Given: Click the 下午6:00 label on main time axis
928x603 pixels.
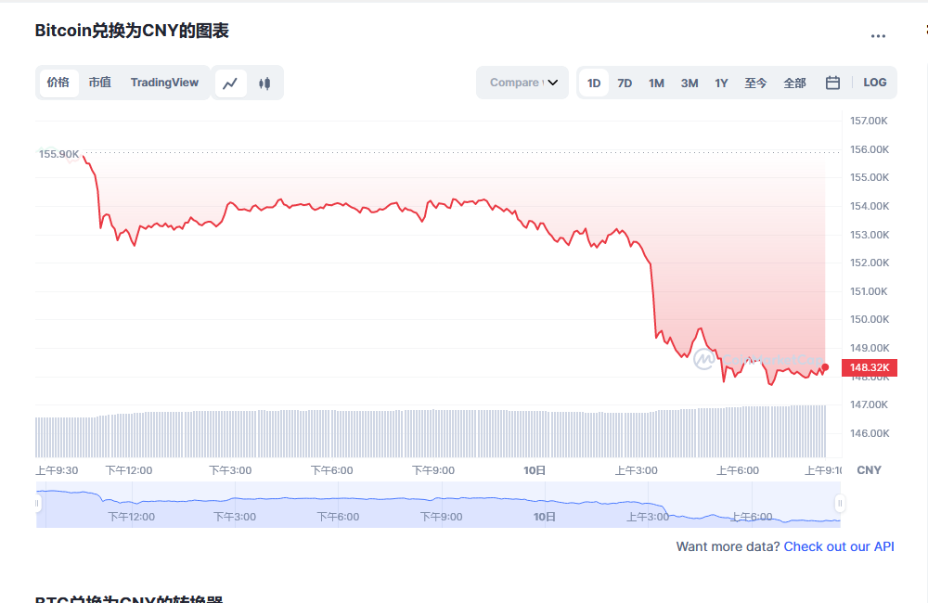Looking at the screenshot, I should [x=331, y=470].
